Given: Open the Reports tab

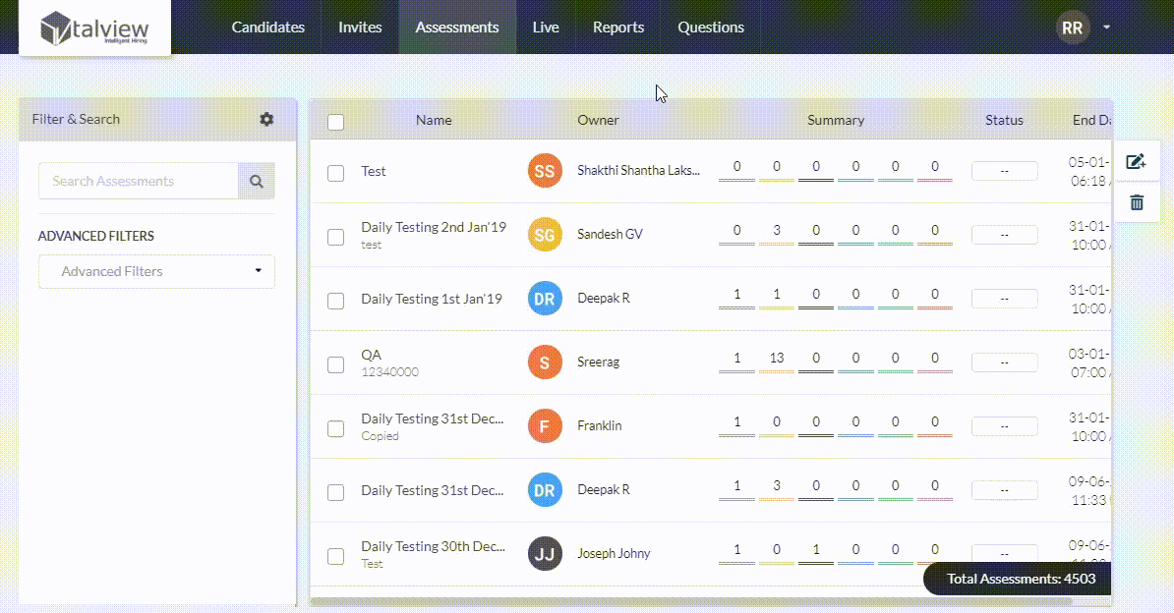Looking at the screenshot, I should point(618,27).
